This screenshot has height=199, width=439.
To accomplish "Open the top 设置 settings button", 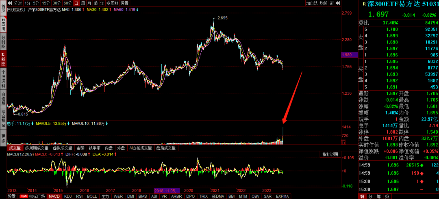I will point(125,3).
